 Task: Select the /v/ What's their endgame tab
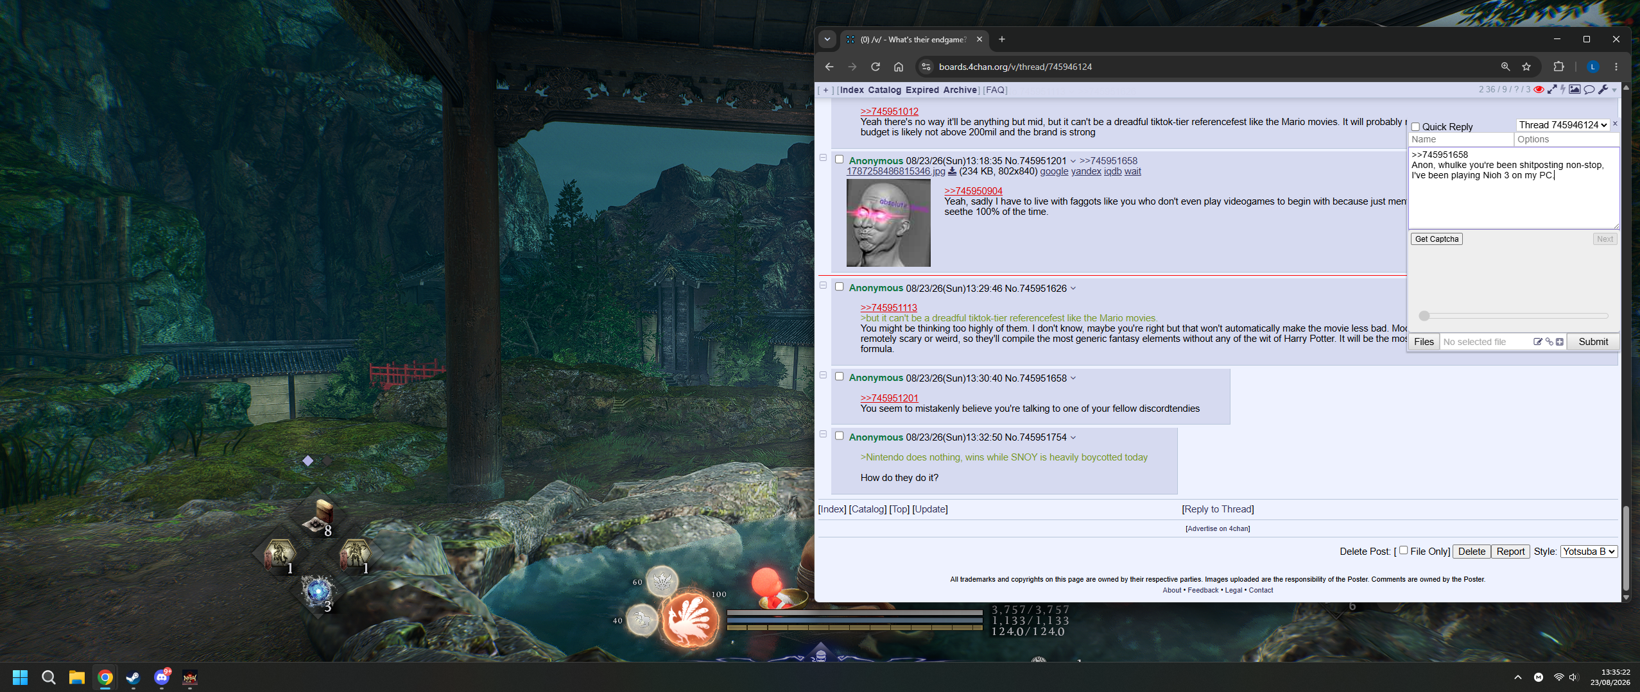click(915, 39)
